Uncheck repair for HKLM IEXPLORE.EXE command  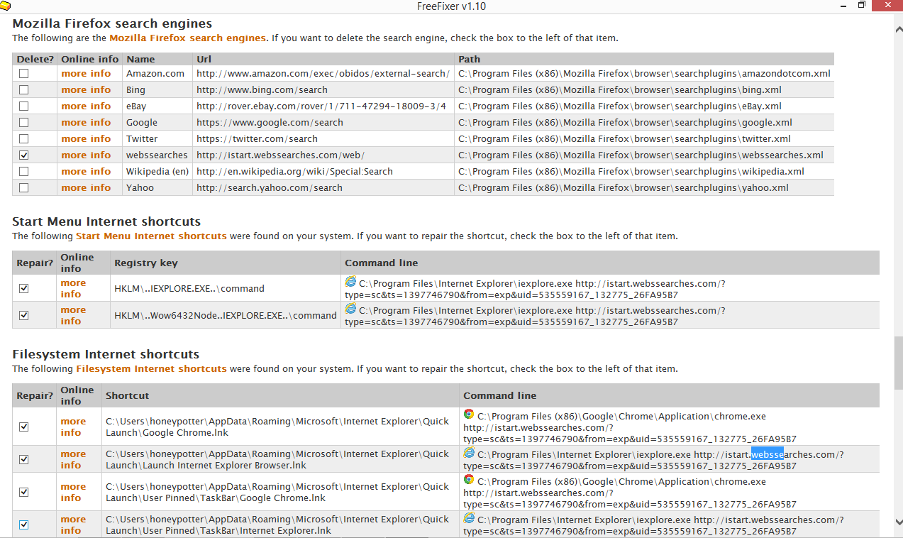pyautogui.click(x=24, y=289)
